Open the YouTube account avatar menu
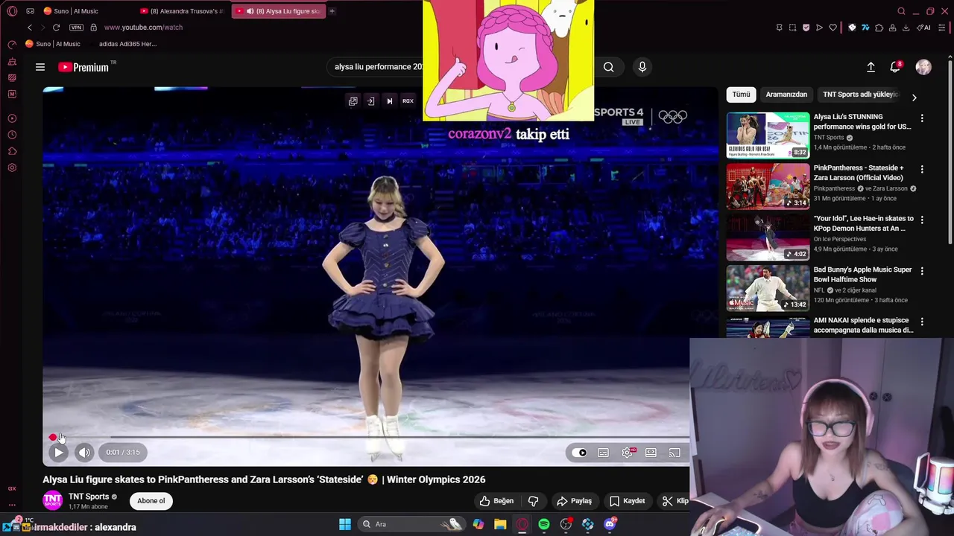954x536 pixels. point(923,67)
